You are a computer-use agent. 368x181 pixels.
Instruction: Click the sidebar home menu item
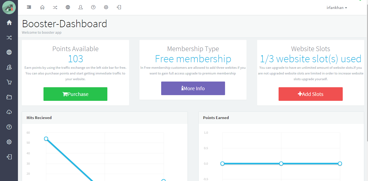click(9, 23)
